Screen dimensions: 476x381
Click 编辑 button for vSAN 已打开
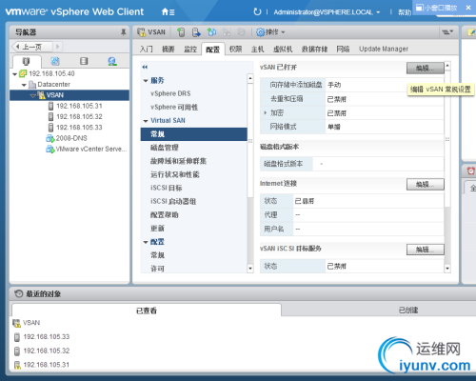(x=426, y=68)
